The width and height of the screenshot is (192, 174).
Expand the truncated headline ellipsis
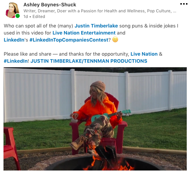click(x=175, y=11)
